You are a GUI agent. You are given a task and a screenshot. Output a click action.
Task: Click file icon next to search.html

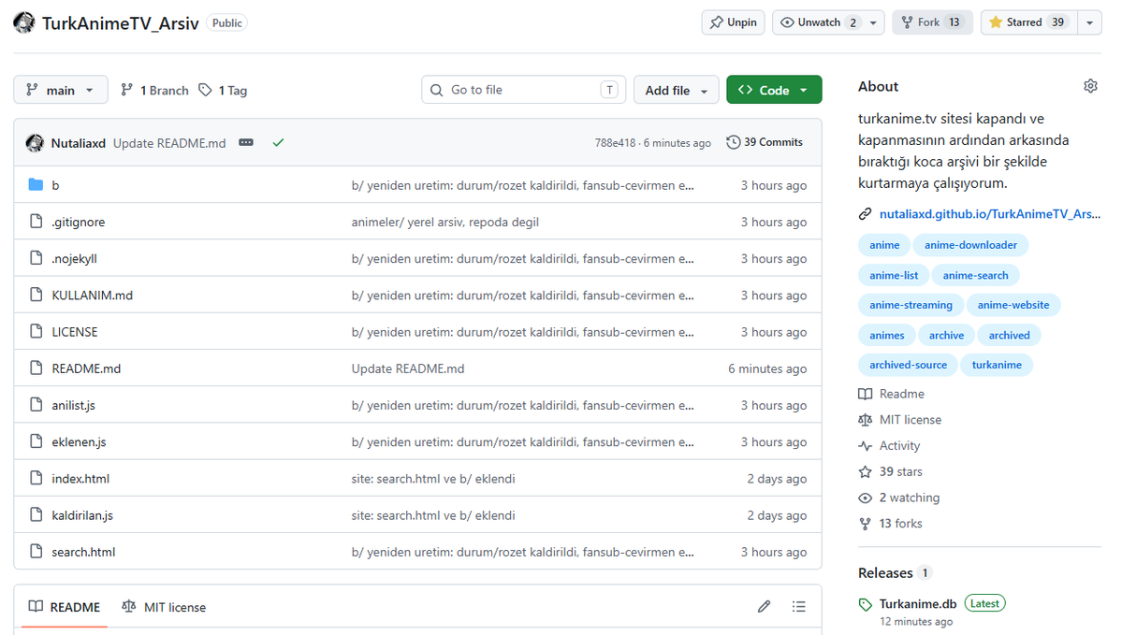36,552
